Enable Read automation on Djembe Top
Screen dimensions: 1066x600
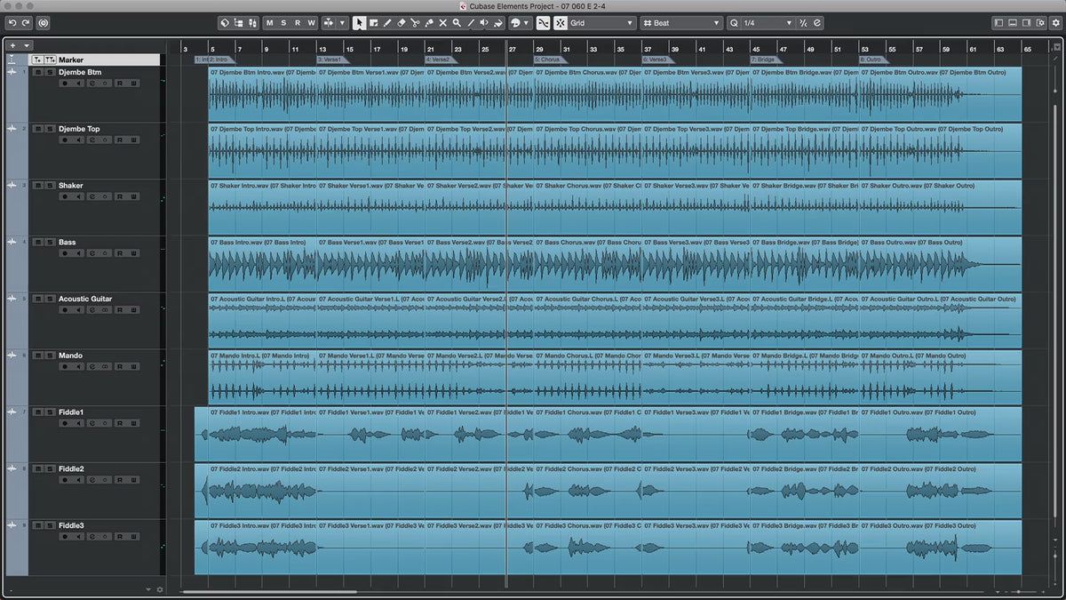click(x=119, y=140)
